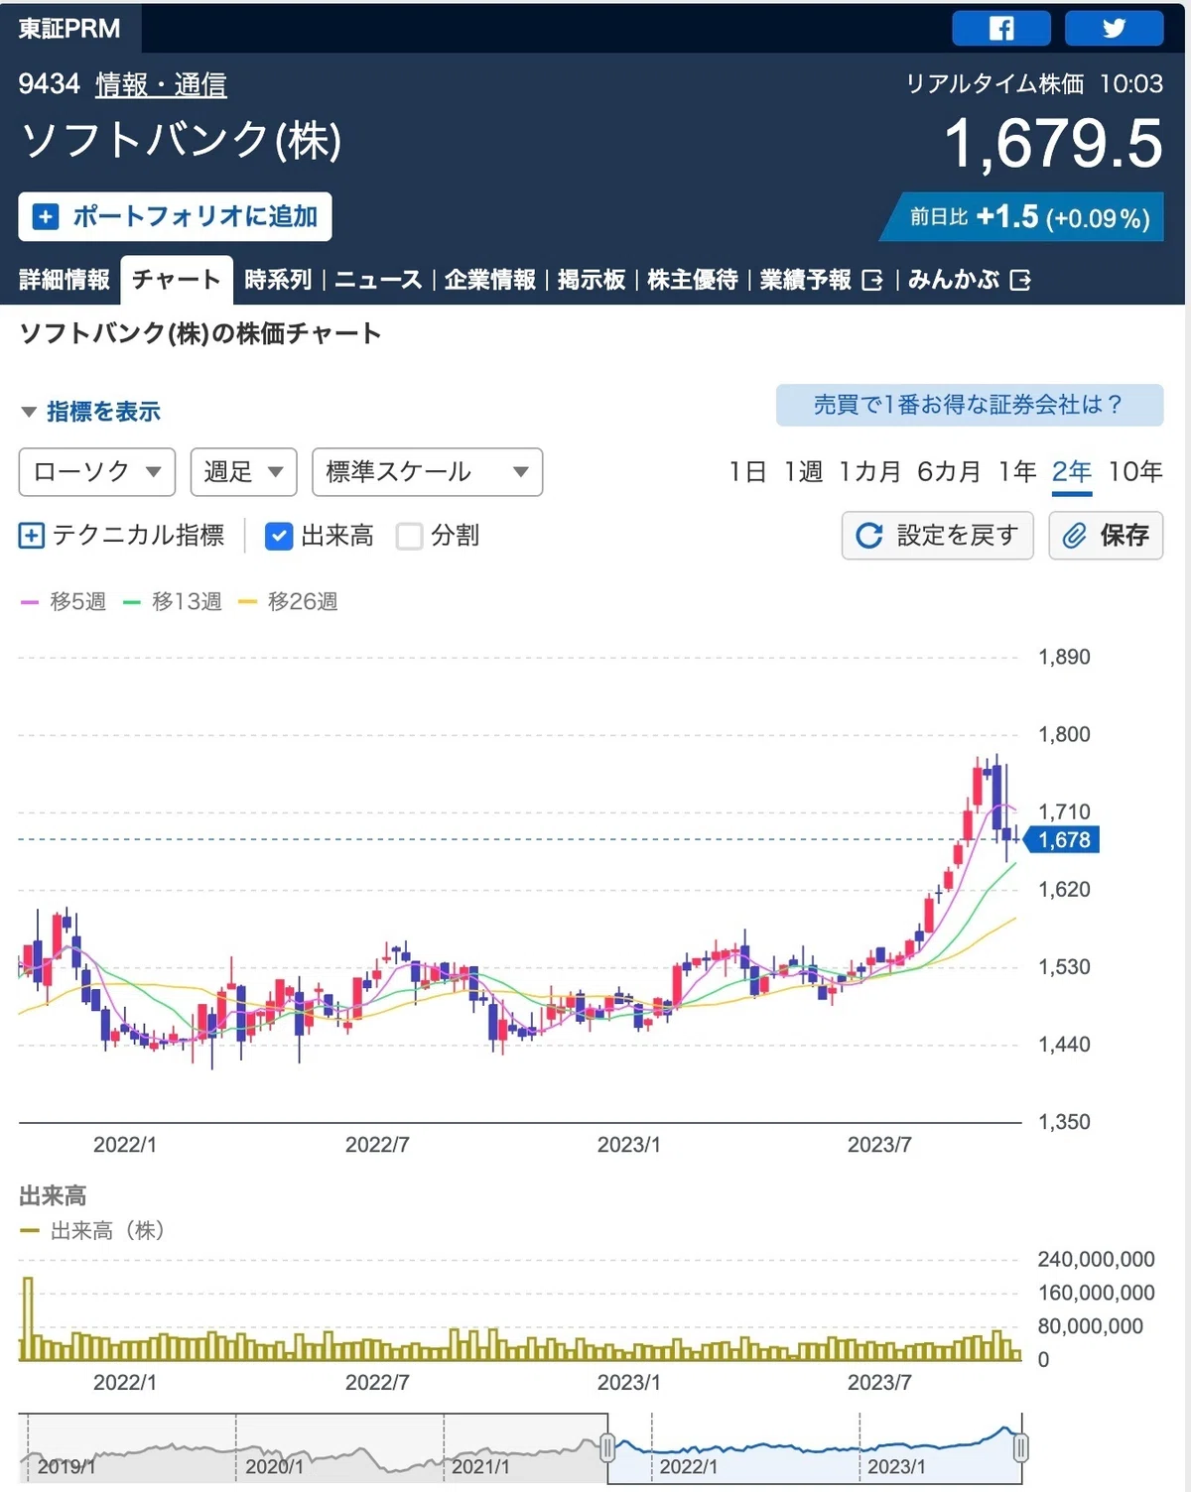Click 売買で1番お得な証券会社は？ banner
1191x1492 pixels.
pyautogui.click(x=970, y=405)
